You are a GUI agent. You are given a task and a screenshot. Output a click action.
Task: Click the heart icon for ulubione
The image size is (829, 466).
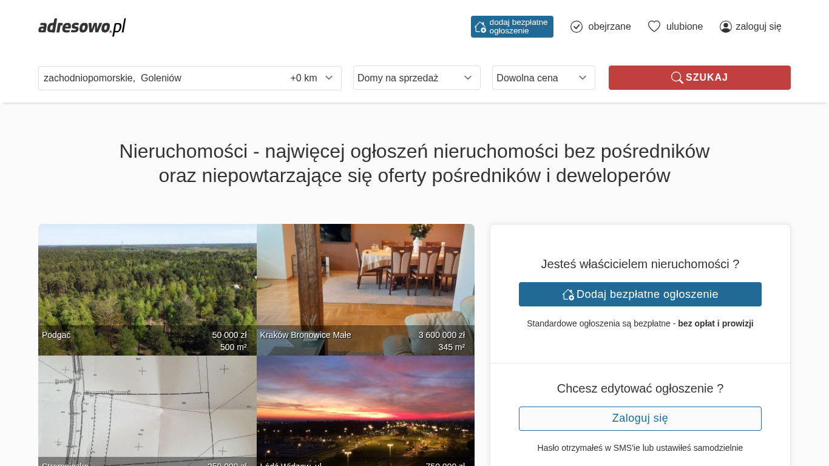click(654, 27)
